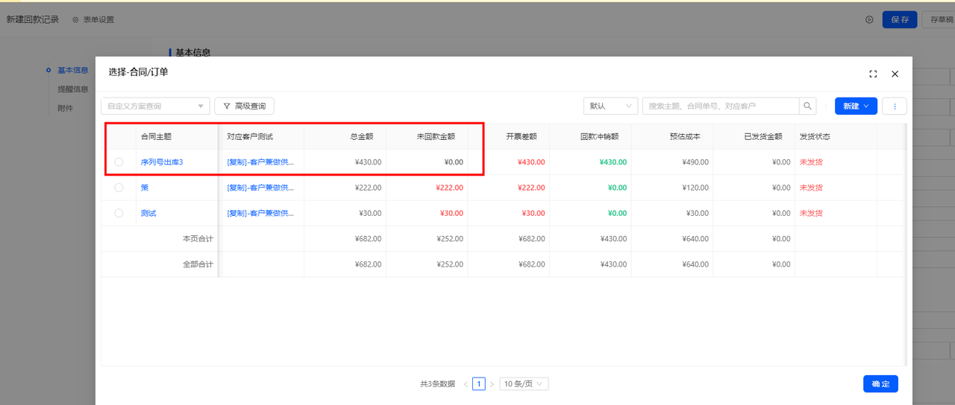Click the 对应客户测试 column header

(x=250, y=137)
